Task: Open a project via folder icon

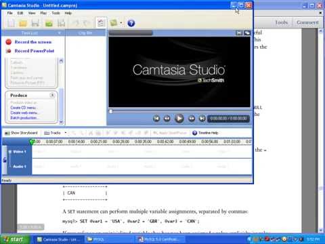Action: click(x=23, y=23)
